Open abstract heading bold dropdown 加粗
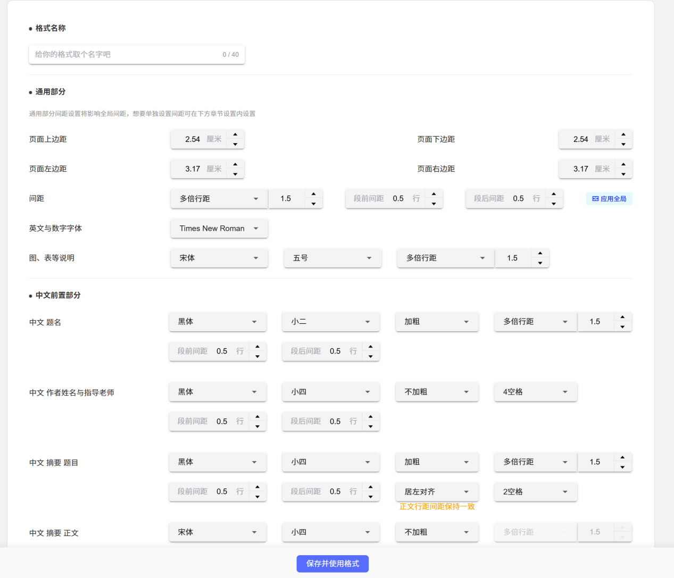 pos(437,462)
